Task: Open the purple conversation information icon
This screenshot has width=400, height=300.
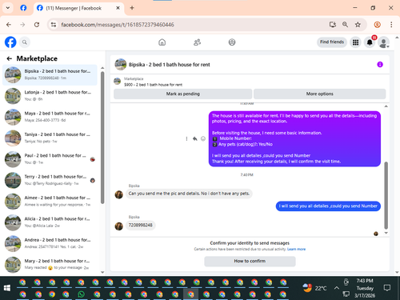Action: pos(380,65)
